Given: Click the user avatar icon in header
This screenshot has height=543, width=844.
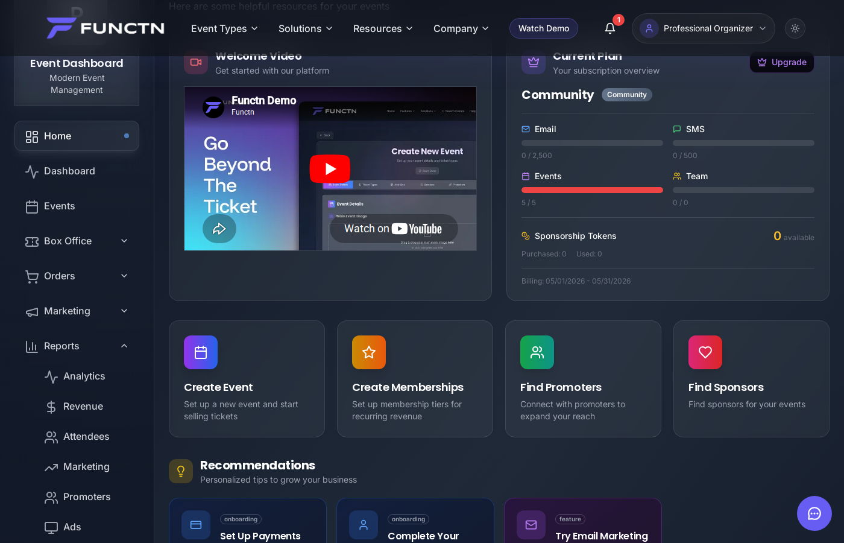Looking at the screenshot, I should pos(649,28).
